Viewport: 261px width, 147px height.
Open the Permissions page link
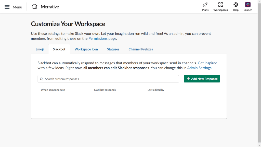coord(102,38)
